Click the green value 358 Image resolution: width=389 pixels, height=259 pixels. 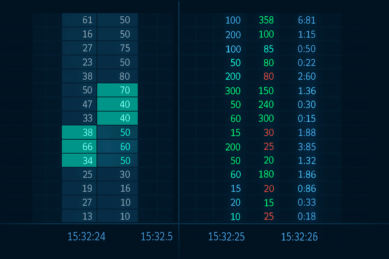click(x=266, y=20)
